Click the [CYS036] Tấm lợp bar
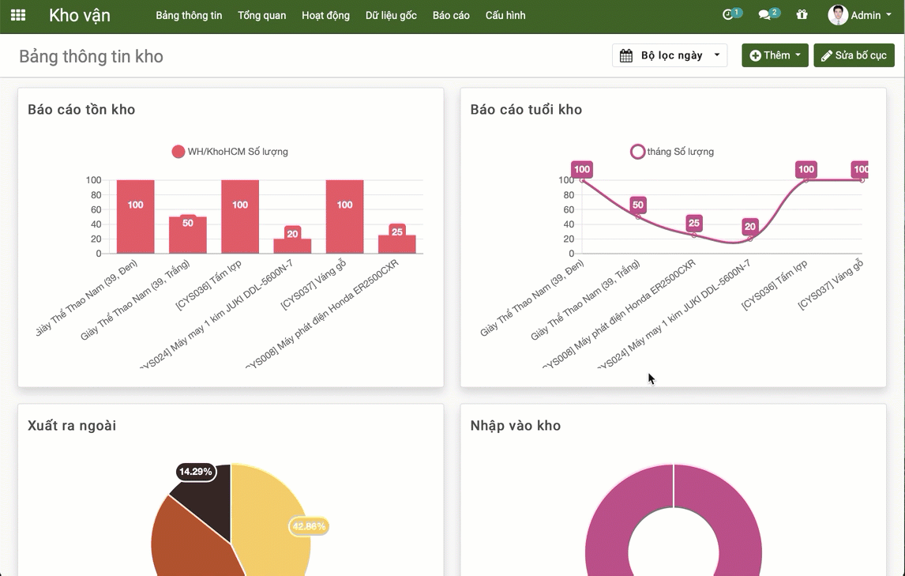Image resolution: width=905 pixels, height=576 pixels. coord(240,216)
